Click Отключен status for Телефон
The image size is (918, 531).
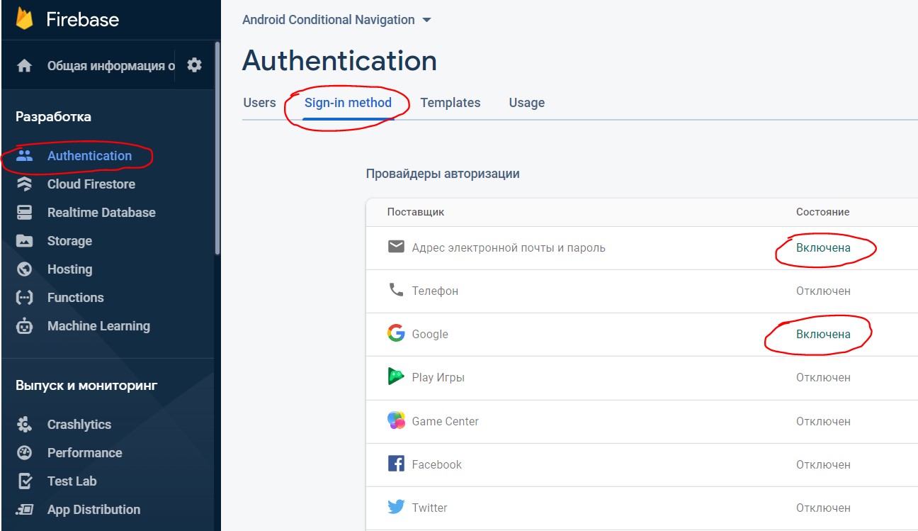823,291
